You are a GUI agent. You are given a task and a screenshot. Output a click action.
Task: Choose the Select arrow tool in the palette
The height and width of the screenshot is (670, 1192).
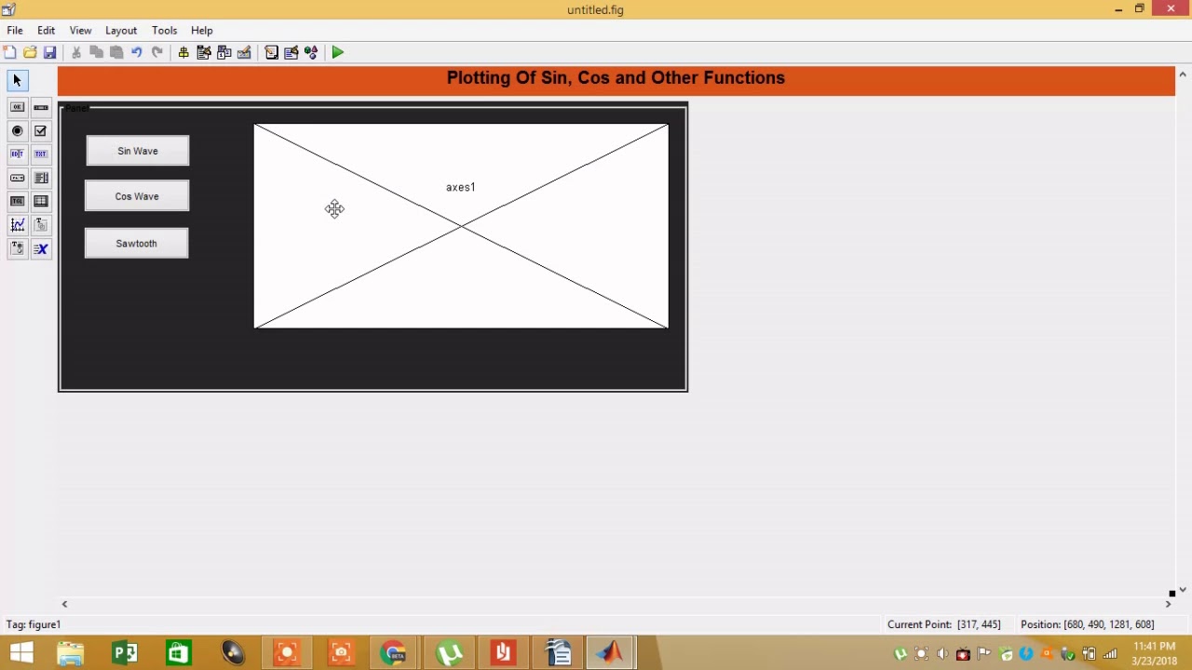[x=17, y=81]
